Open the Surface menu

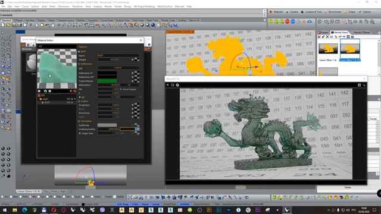click(x=35, y=7)
